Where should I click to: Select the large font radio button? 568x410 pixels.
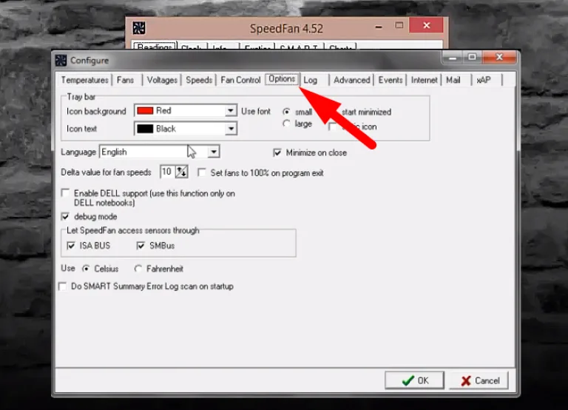tap(286, 124)
